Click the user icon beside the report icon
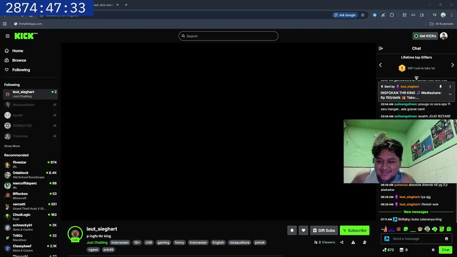This screenshot has width=457, height=257. [365, 242]
